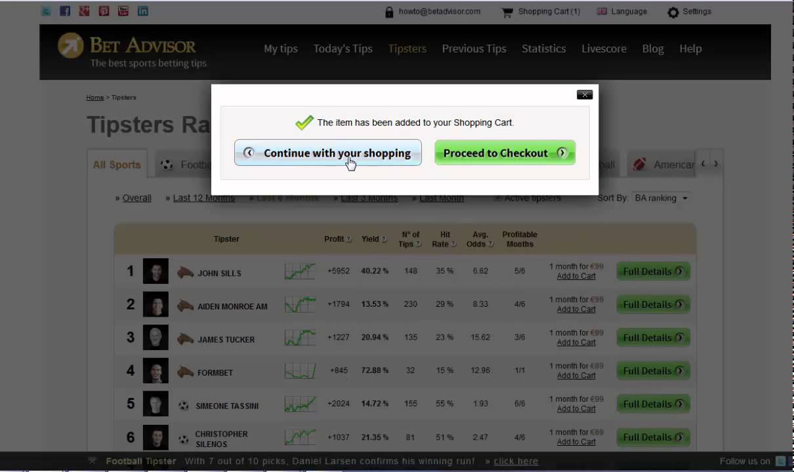Open Help menu item
Screen dimensions: 794x472
tap(690, 49)
